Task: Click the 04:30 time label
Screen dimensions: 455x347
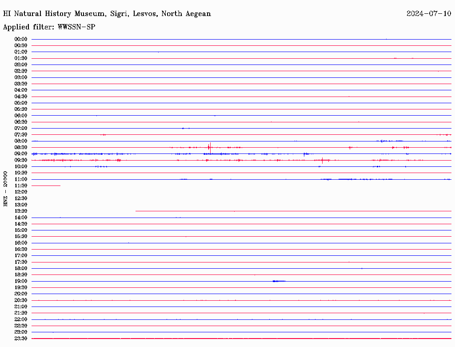Action: click(x=21, y=97)
